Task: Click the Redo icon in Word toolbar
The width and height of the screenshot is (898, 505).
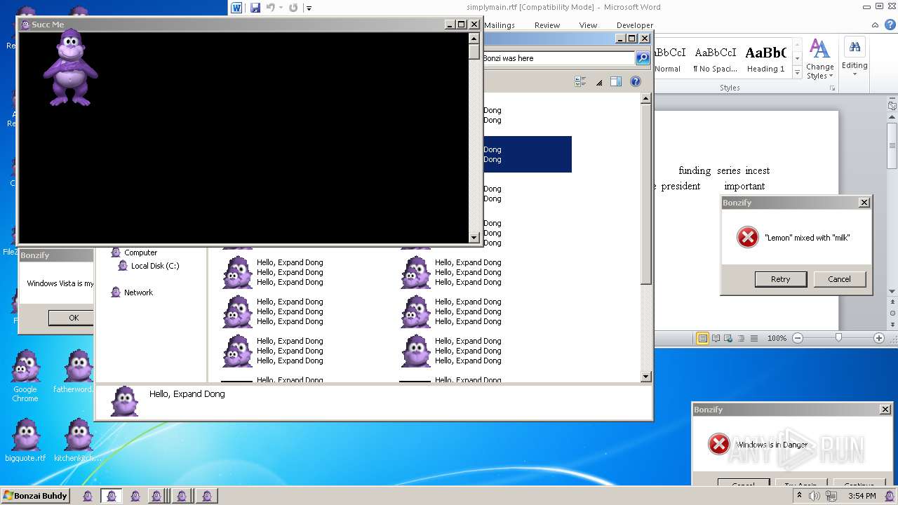Action: [293, 8]
